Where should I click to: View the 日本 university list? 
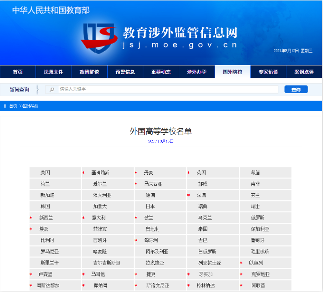tap(150, 206)
